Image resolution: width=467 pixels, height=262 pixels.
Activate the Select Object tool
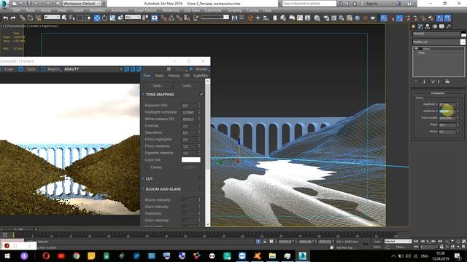63,17
